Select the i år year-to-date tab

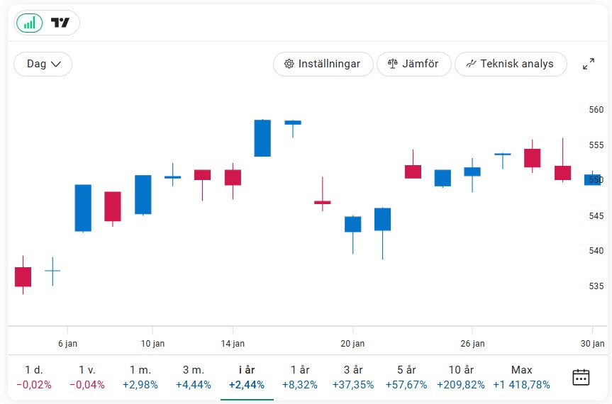(x=247, y=377)
